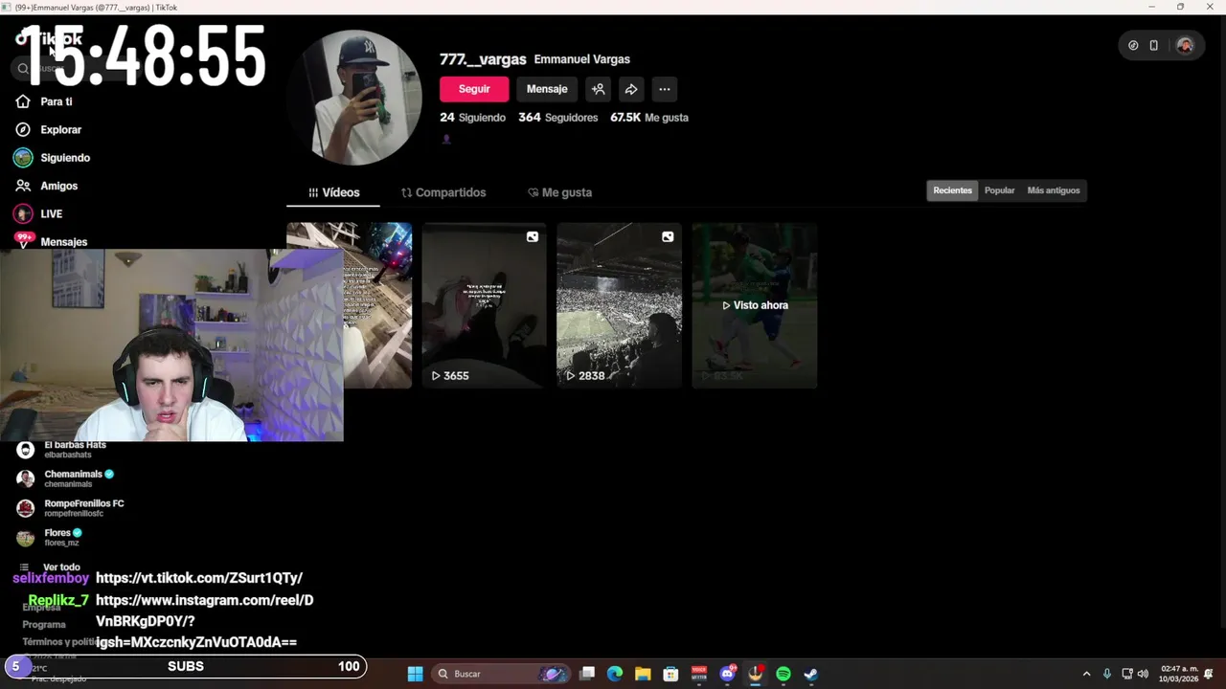Viewport: 1226px width, 689px height.
Task: Open the first video thumbnail with neon lights
Action: click(377, 305)
